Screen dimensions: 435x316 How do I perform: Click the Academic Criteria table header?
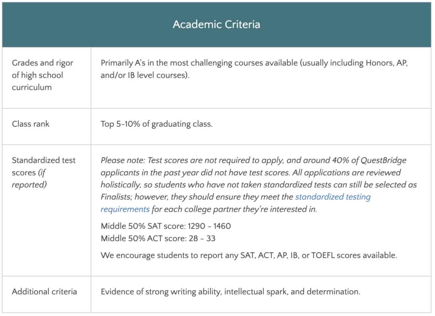217,24
